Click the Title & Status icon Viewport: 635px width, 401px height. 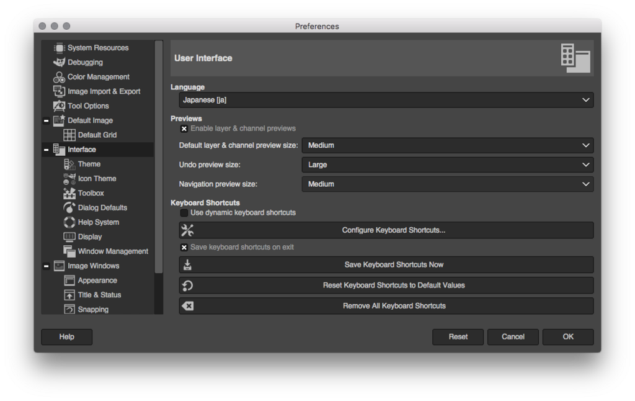pos(69,295)
